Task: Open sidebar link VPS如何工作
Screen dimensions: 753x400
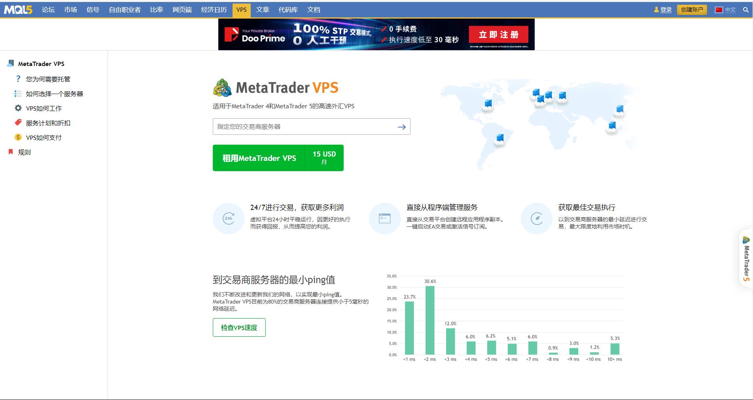Action: coord(44,108)
